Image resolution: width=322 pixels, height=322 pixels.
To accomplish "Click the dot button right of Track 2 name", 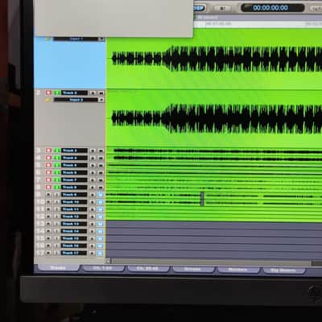I will [x=93, y=93].
